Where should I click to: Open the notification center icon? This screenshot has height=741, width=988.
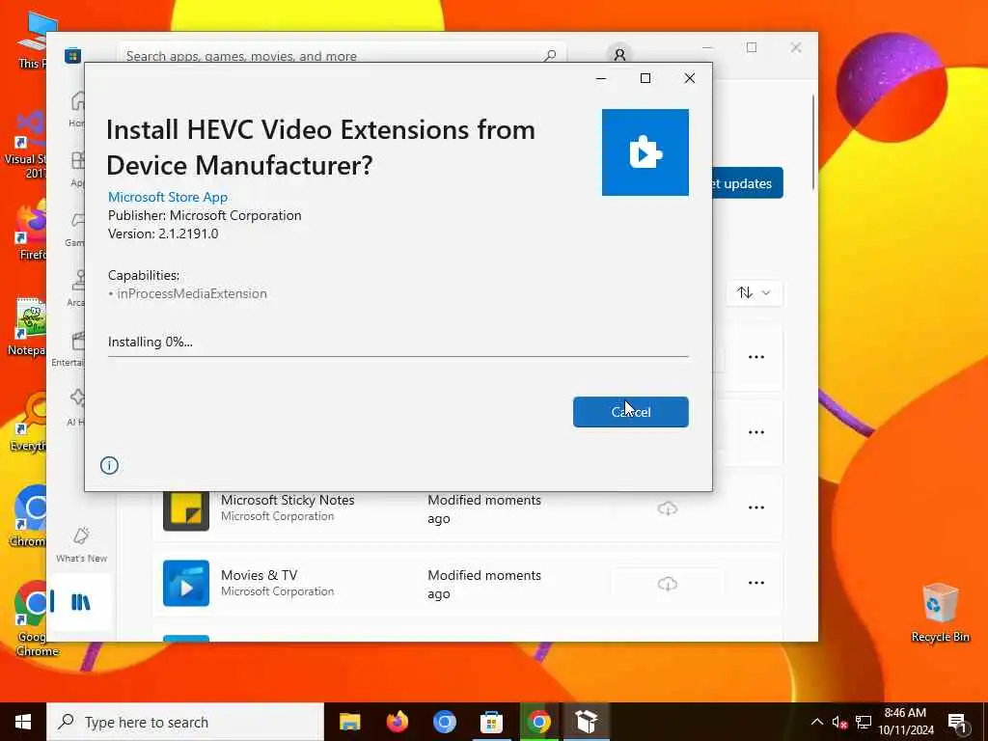(957, 722)
